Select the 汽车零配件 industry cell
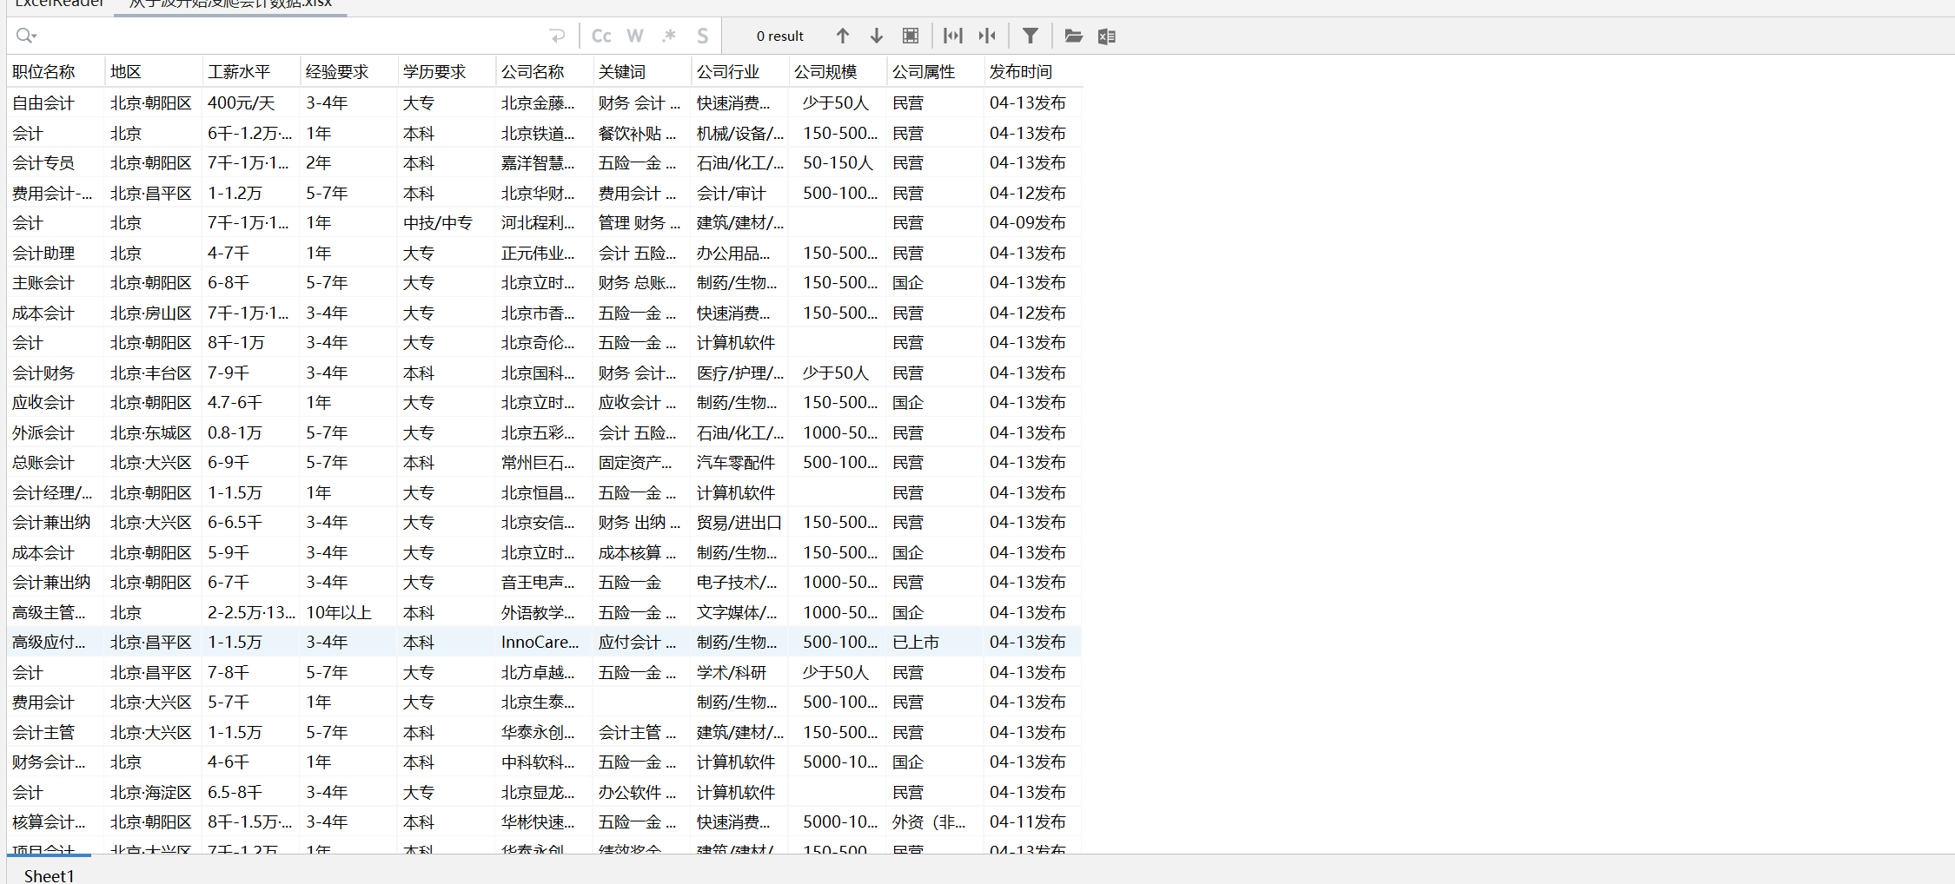This screenshot has height=884, width=1955. click(x=739, y=462)
